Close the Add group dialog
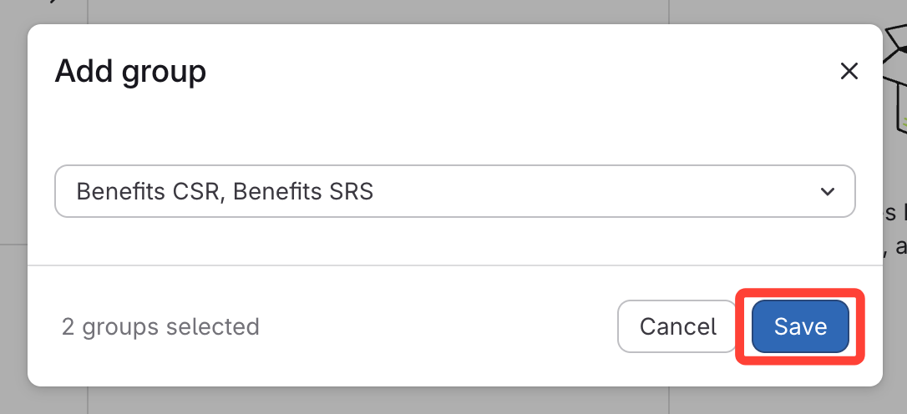Screen dimensions: 907x414 coord(849,72)
